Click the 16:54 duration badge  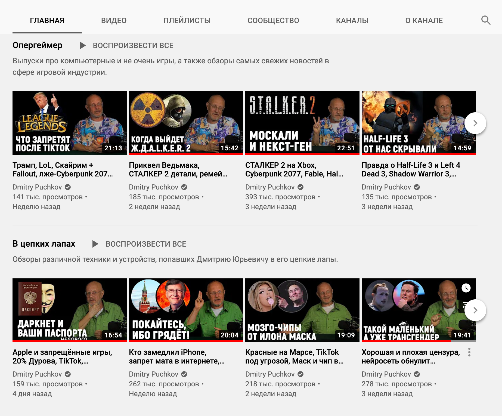pos(113,335)
